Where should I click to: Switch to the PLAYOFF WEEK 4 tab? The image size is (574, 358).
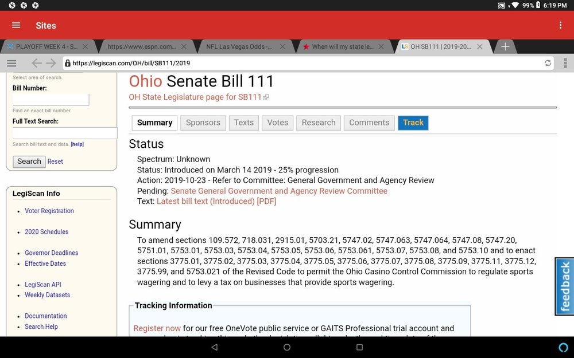click(x=47, y=47)
